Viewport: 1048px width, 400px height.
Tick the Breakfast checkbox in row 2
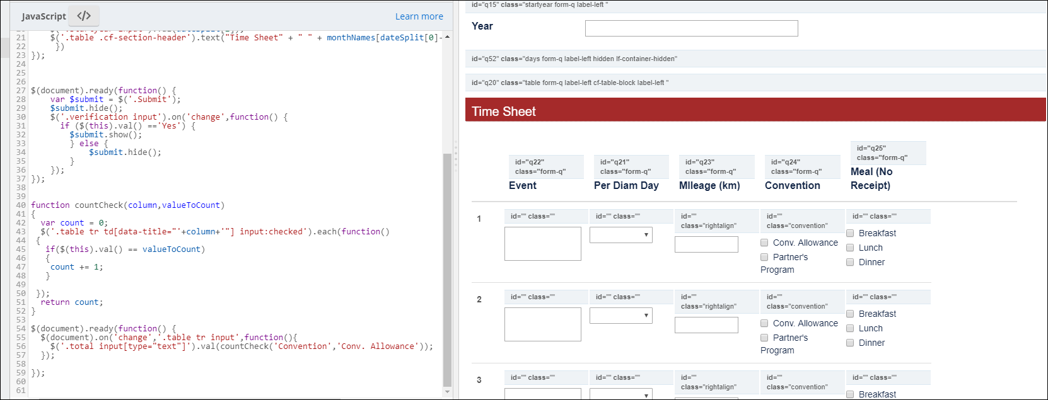(850, 314)
